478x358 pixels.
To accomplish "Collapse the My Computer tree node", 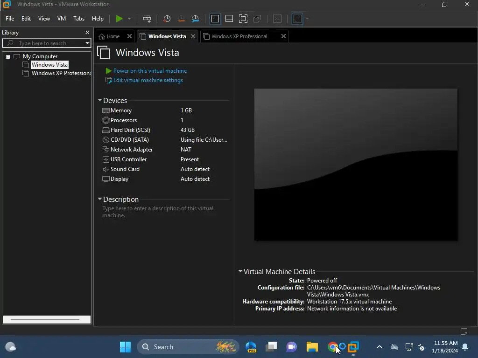I will (x=8, y=56).
